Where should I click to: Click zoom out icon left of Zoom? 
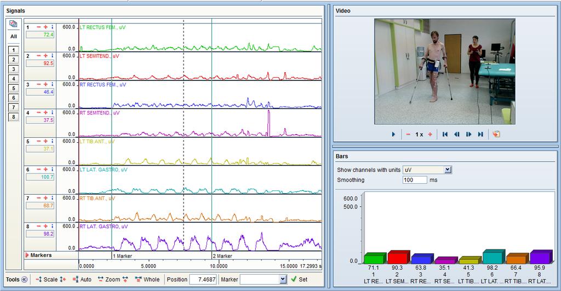point(101,280)
